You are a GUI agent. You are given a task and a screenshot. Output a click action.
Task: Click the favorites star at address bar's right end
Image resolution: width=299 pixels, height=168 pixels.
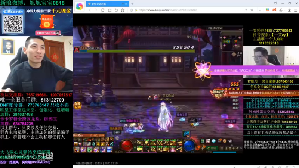252,10
